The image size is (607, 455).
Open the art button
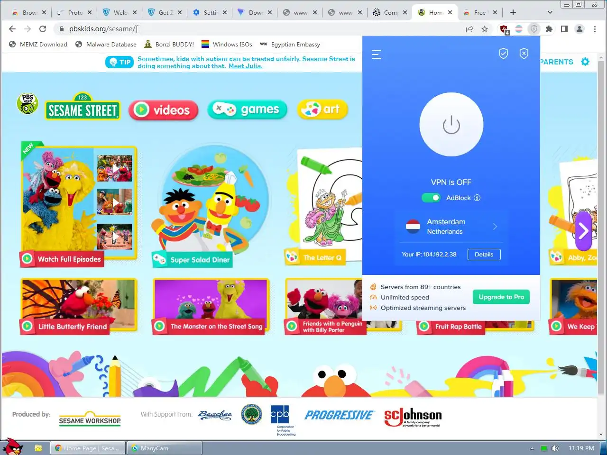(x=322, y=109)
